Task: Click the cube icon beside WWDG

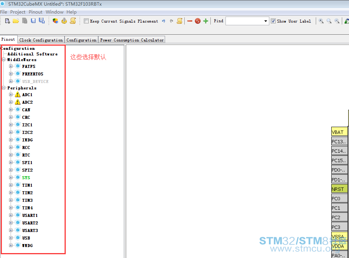Action: [18, 245]
